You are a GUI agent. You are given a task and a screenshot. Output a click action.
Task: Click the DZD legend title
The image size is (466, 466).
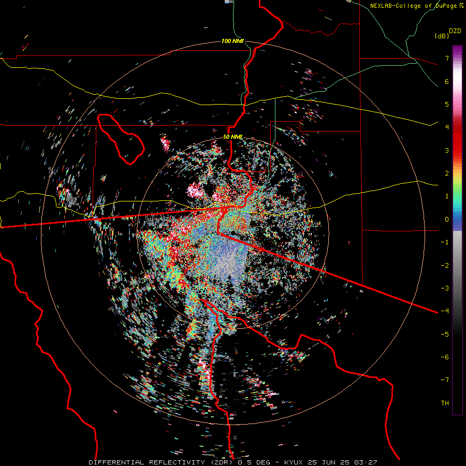coord(455,31)
